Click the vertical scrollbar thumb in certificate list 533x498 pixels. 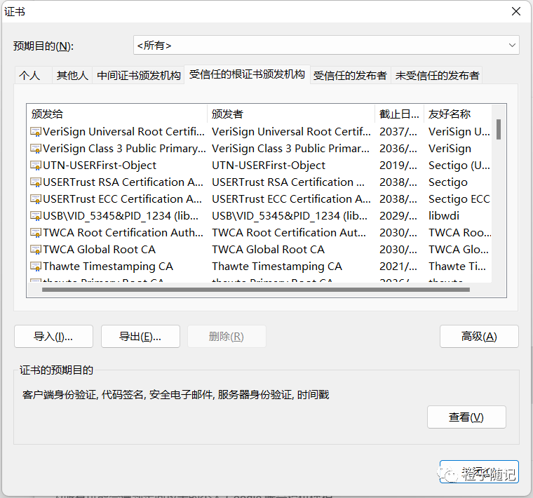(499, 129)
